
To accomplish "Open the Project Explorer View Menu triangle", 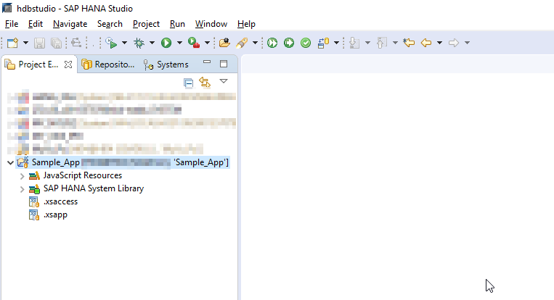I will [x=224, y=81].
